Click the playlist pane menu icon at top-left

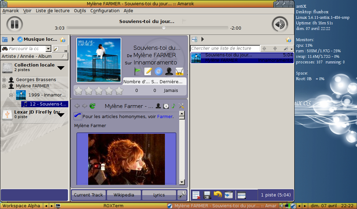(x=195, y=39)
